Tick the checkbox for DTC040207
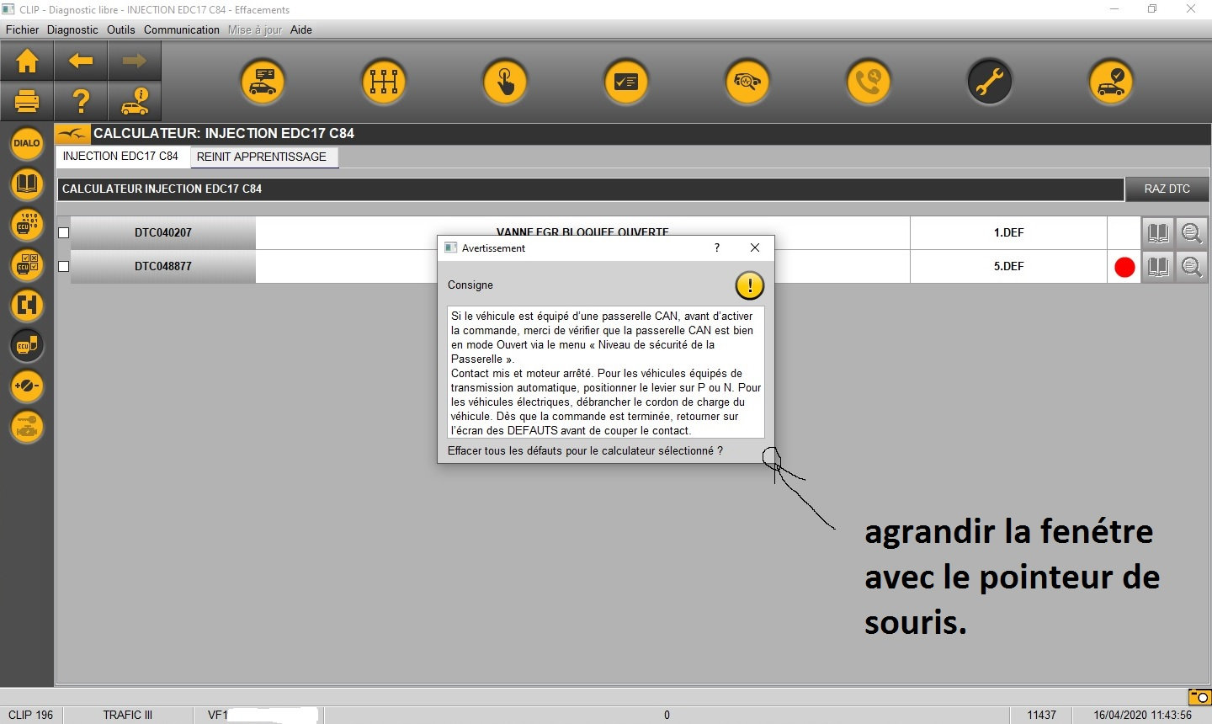 63,233
